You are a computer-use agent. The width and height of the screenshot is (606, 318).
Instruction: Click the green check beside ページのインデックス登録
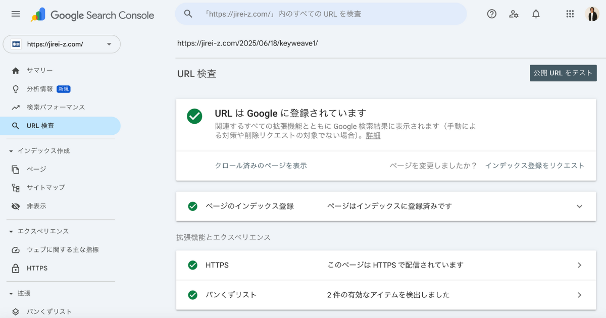[192, 206]
